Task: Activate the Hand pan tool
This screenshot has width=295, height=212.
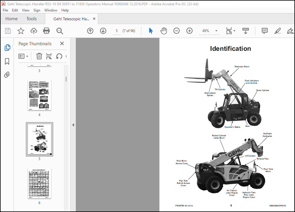Action: [164, 31]
